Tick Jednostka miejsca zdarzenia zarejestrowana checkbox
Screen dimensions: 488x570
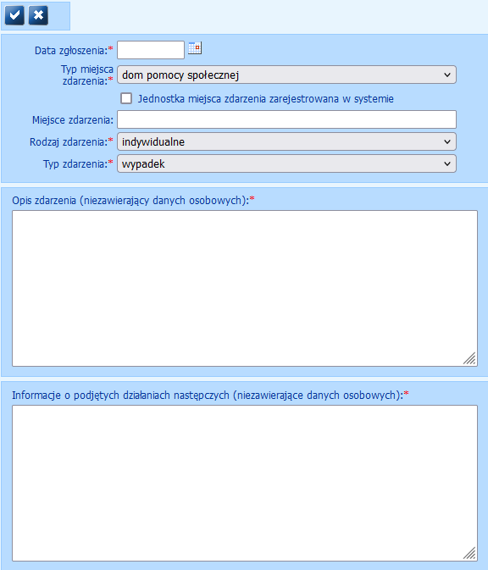tap(126, 98)
